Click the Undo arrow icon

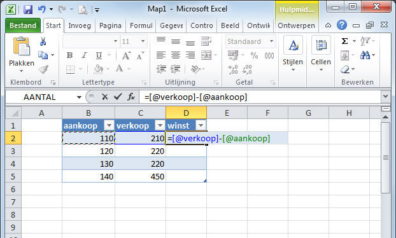point(41,10)
